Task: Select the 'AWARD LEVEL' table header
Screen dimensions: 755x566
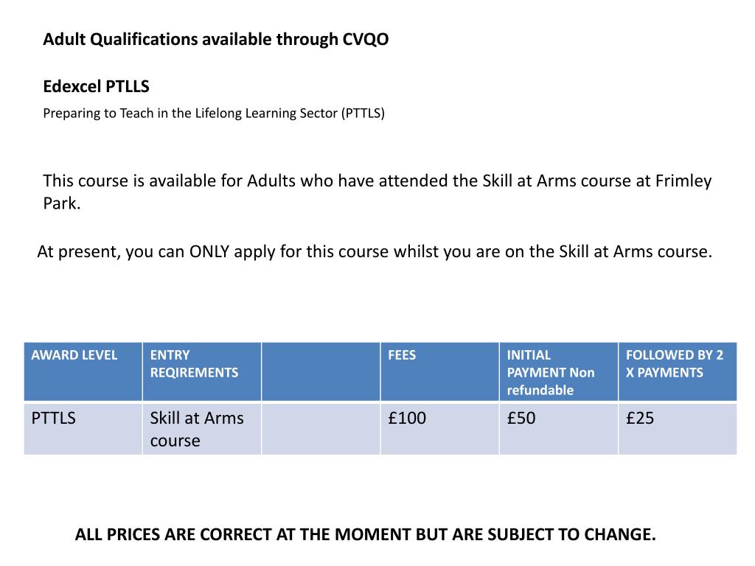Action: [x=83, y=371]
